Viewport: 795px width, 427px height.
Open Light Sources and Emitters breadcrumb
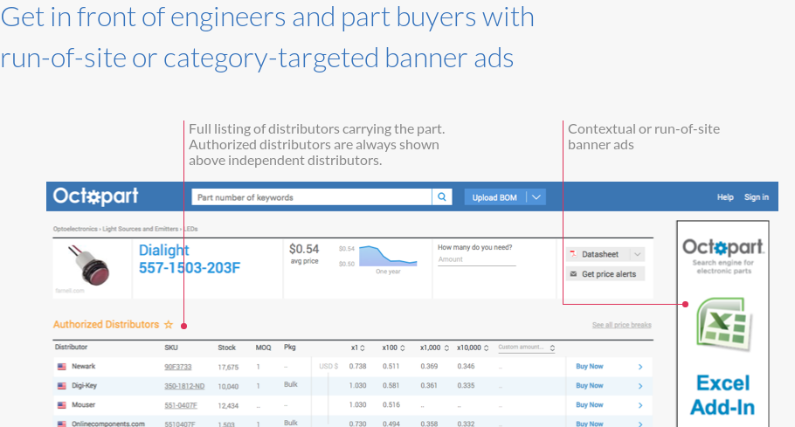140,229
